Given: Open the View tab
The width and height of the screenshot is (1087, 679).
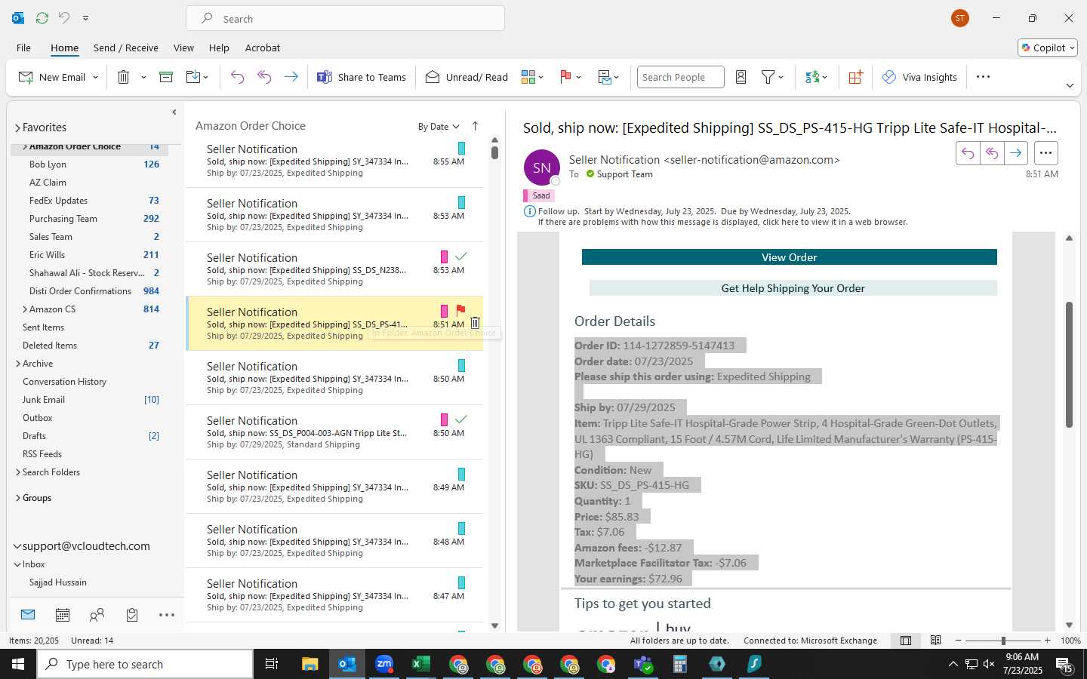Looking at the screenshot, I should point(183,48).
